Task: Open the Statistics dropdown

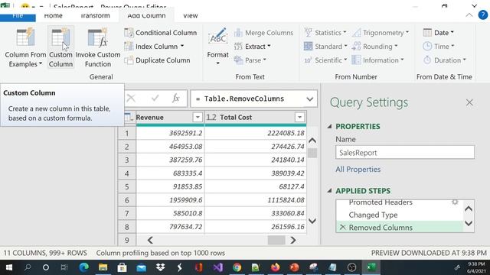Action: click(325, 33)
